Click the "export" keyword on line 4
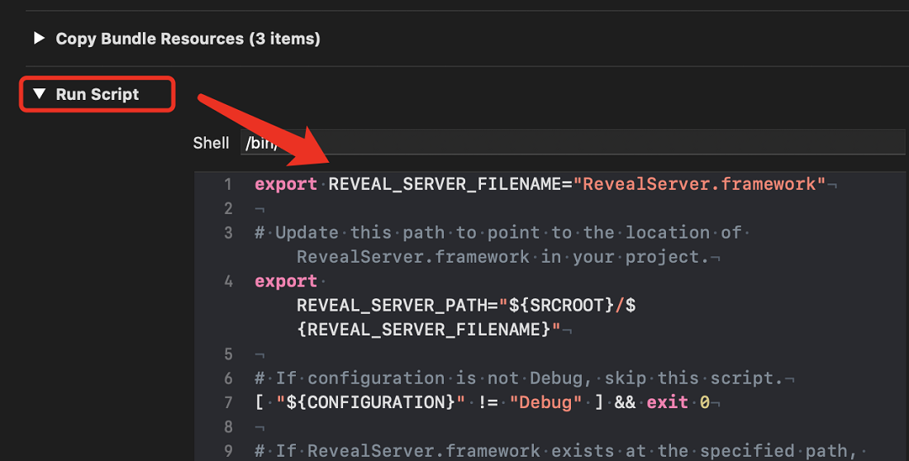 pyautogui.click(x=286, y=281)
